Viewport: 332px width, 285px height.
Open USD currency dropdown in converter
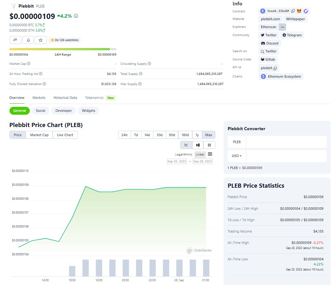tap(237, 156)
